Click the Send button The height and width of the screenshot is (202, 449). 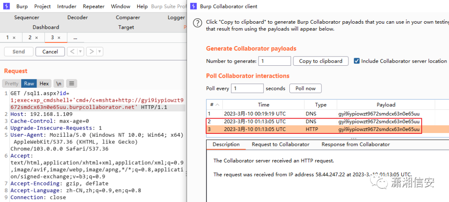click(x=19, y=52)
